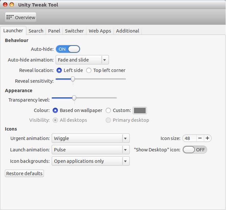226x210 pixels.
Task: Toggle the "Show Desktop" icon switch
Action: 194,149
